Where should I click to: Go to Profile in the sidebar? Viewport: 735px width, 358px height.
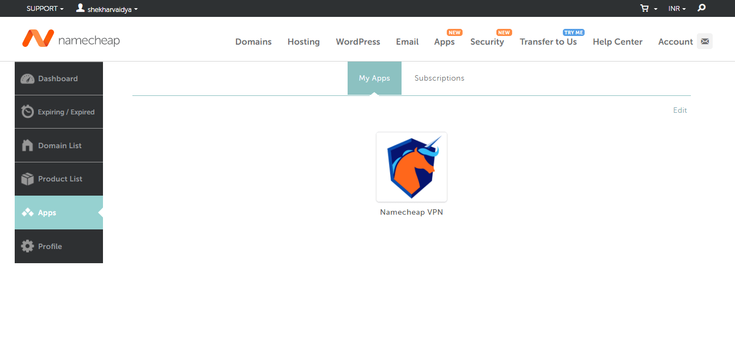[59, 246]
